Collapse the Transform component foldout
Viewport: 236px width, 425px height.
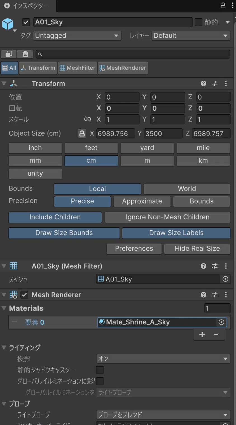(4, 83)
